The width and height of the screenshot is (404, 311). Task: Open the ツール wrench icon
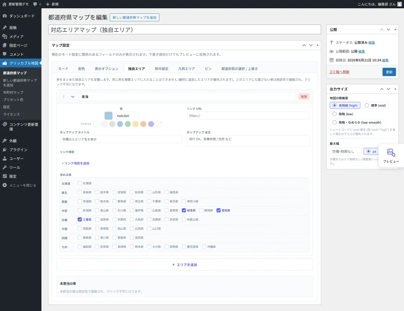(x=5, y=167)
